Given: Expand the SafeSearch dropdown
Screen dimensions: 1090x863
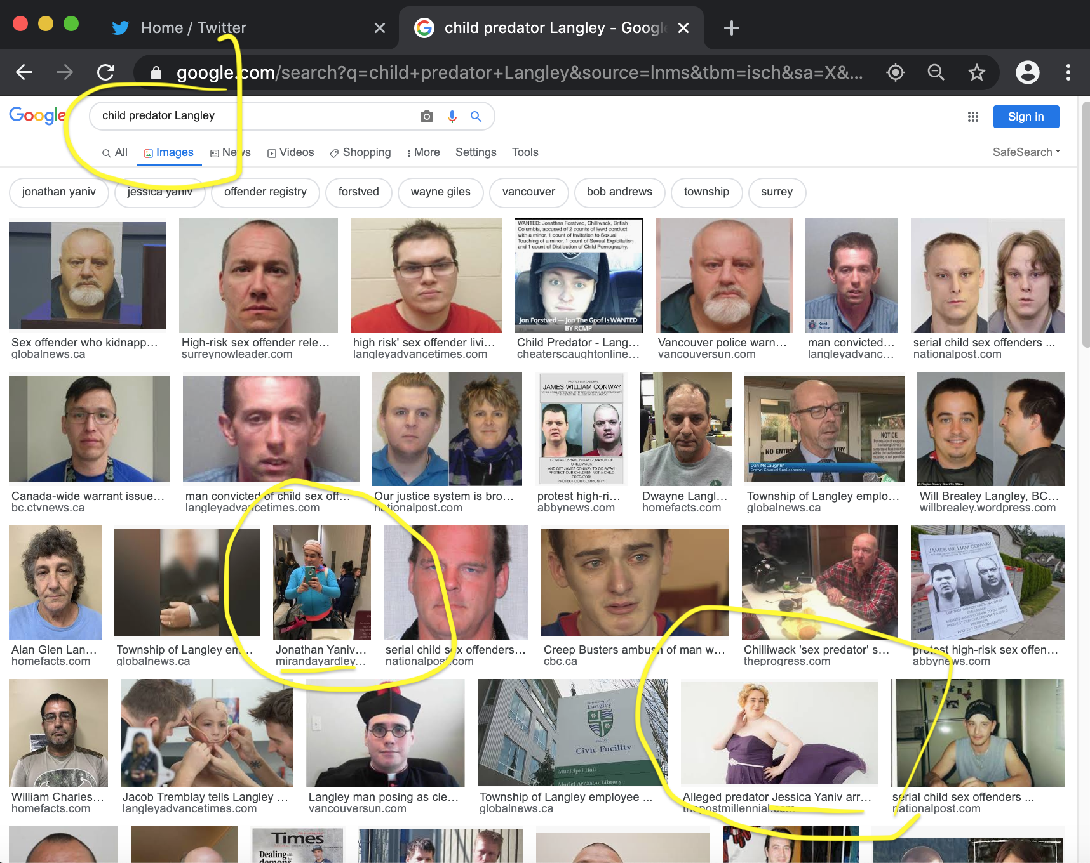Looking at the screenshot, I should (1026, 152).
